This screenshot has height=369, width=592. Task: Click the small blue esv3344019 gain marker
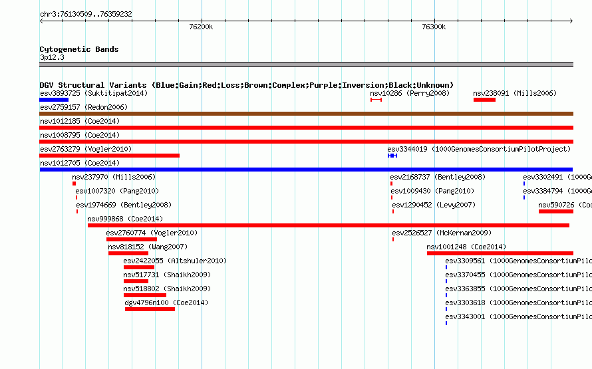tap(392, 156)
